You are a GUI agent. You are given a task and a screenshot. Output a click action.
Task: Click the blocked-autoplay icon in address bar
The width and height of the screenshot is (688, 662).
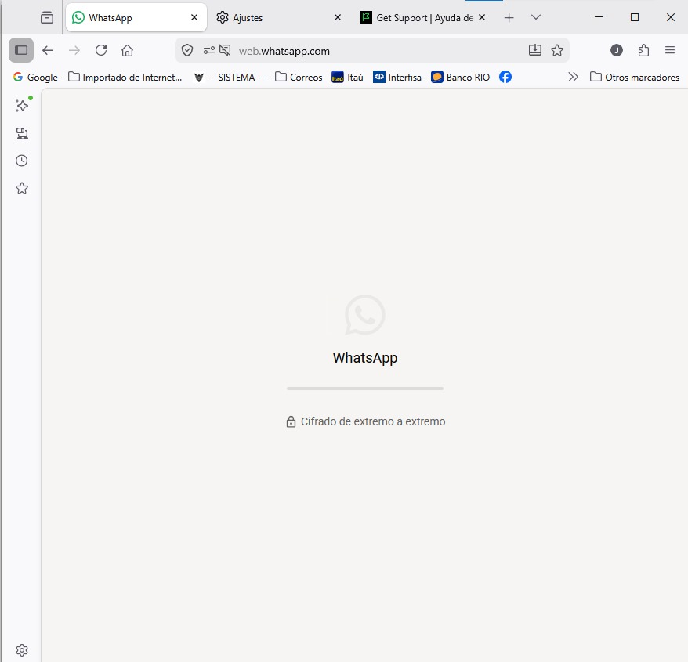point(225,50)
